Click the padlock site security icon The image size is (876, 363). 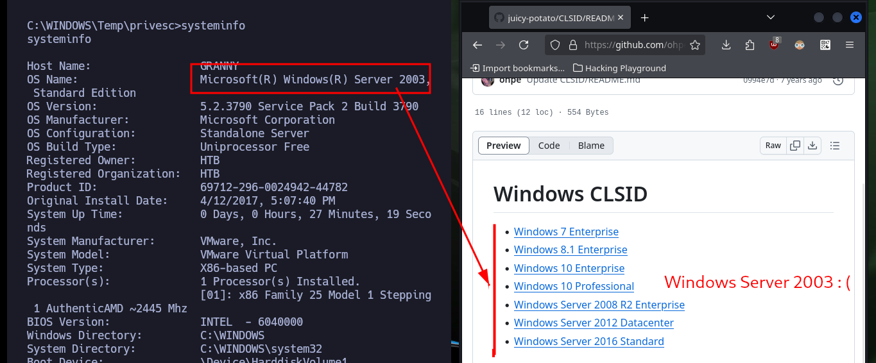572,45
